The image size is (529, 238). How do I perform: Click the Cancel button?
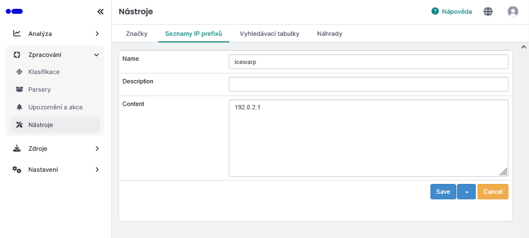click(x=492, y=192)
